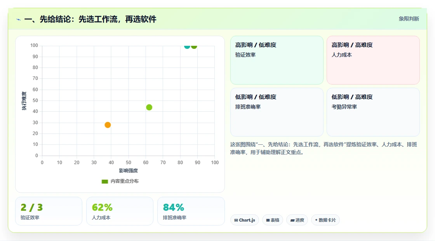This screenshot has width=435, height=241.
Task: Open the 低影响 / 低难度 quadrant card
Action: tap(277, 112)
